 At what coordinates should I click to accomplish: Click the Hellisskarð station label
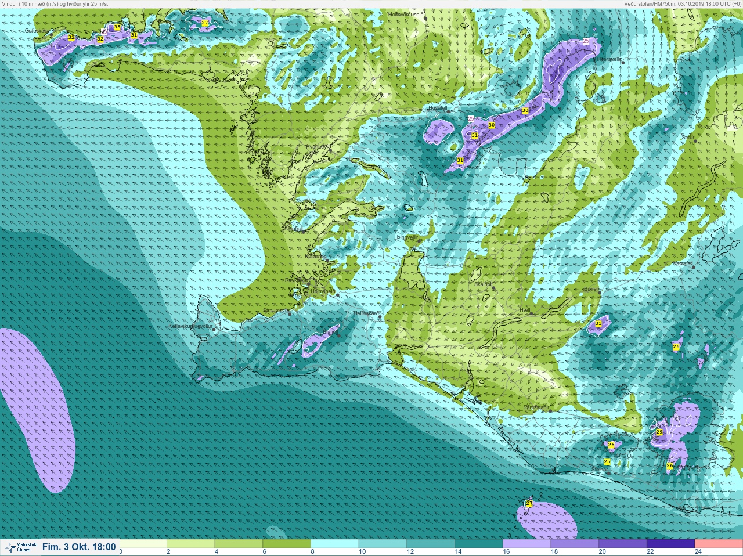366,313
